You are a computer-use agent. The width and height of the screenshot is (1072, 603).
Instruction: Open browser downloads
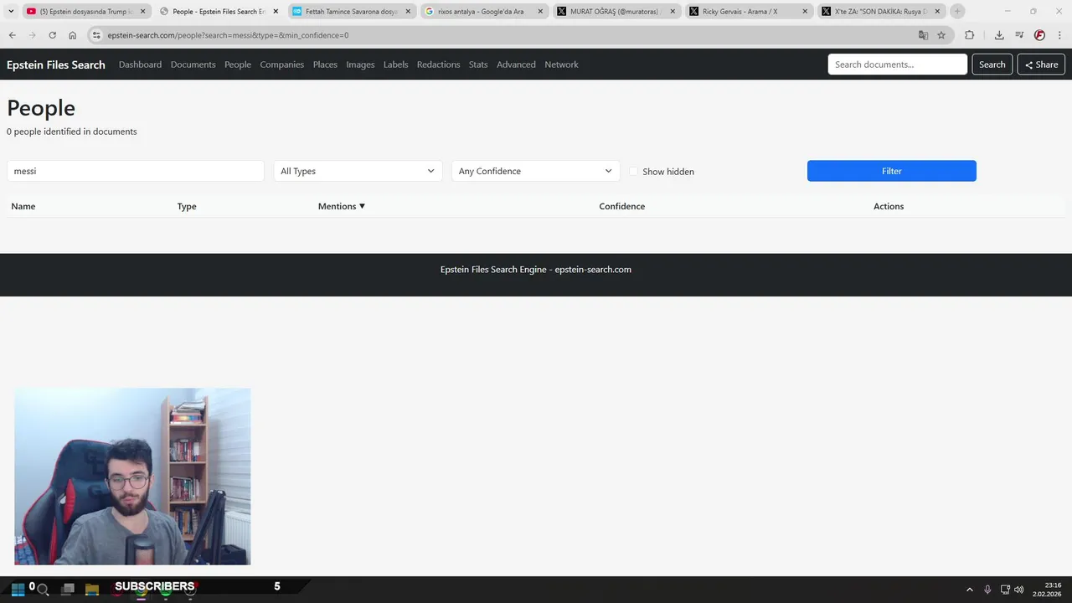tap(999, 35)
